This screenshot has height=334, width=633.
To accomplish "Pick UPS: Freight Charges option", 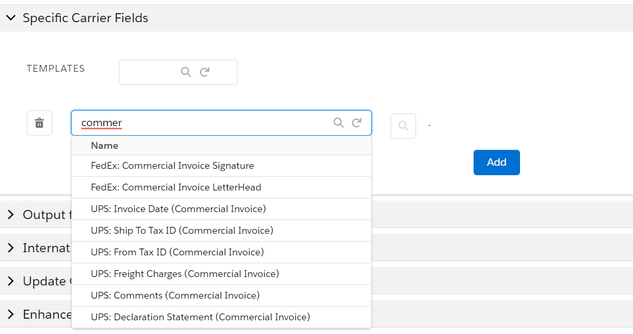I will point(221,274).
